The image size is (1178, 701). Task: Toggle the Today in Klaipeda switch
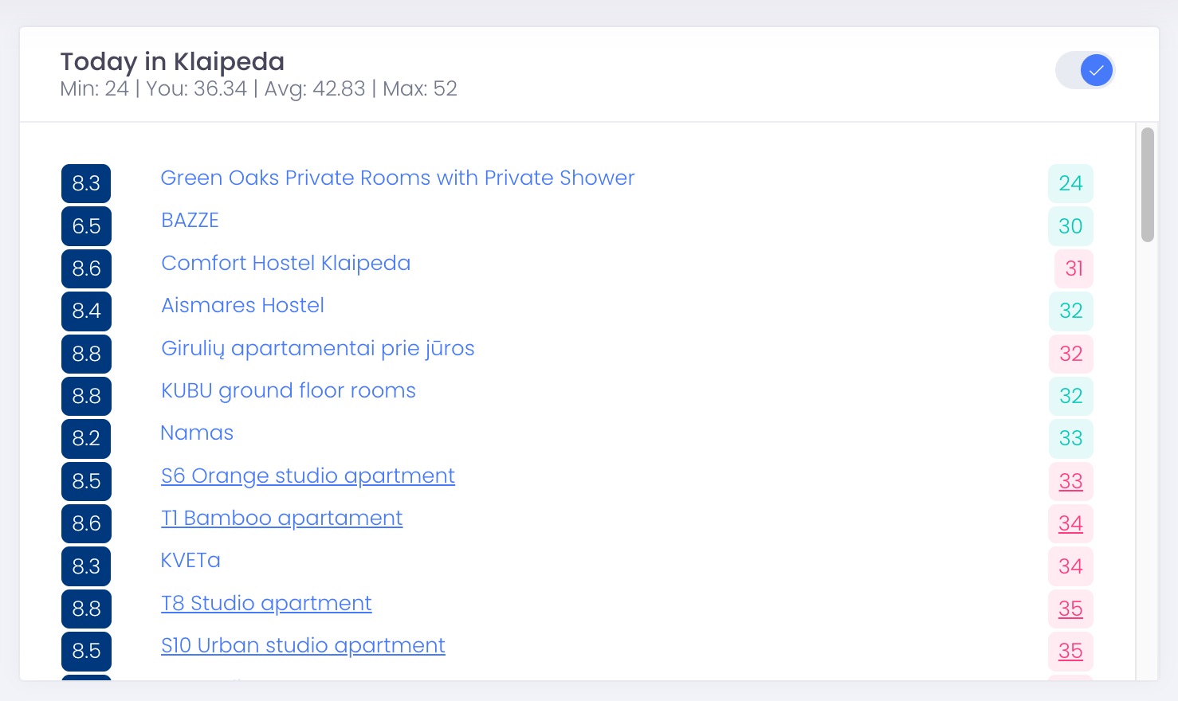[x=1085, y=70]
